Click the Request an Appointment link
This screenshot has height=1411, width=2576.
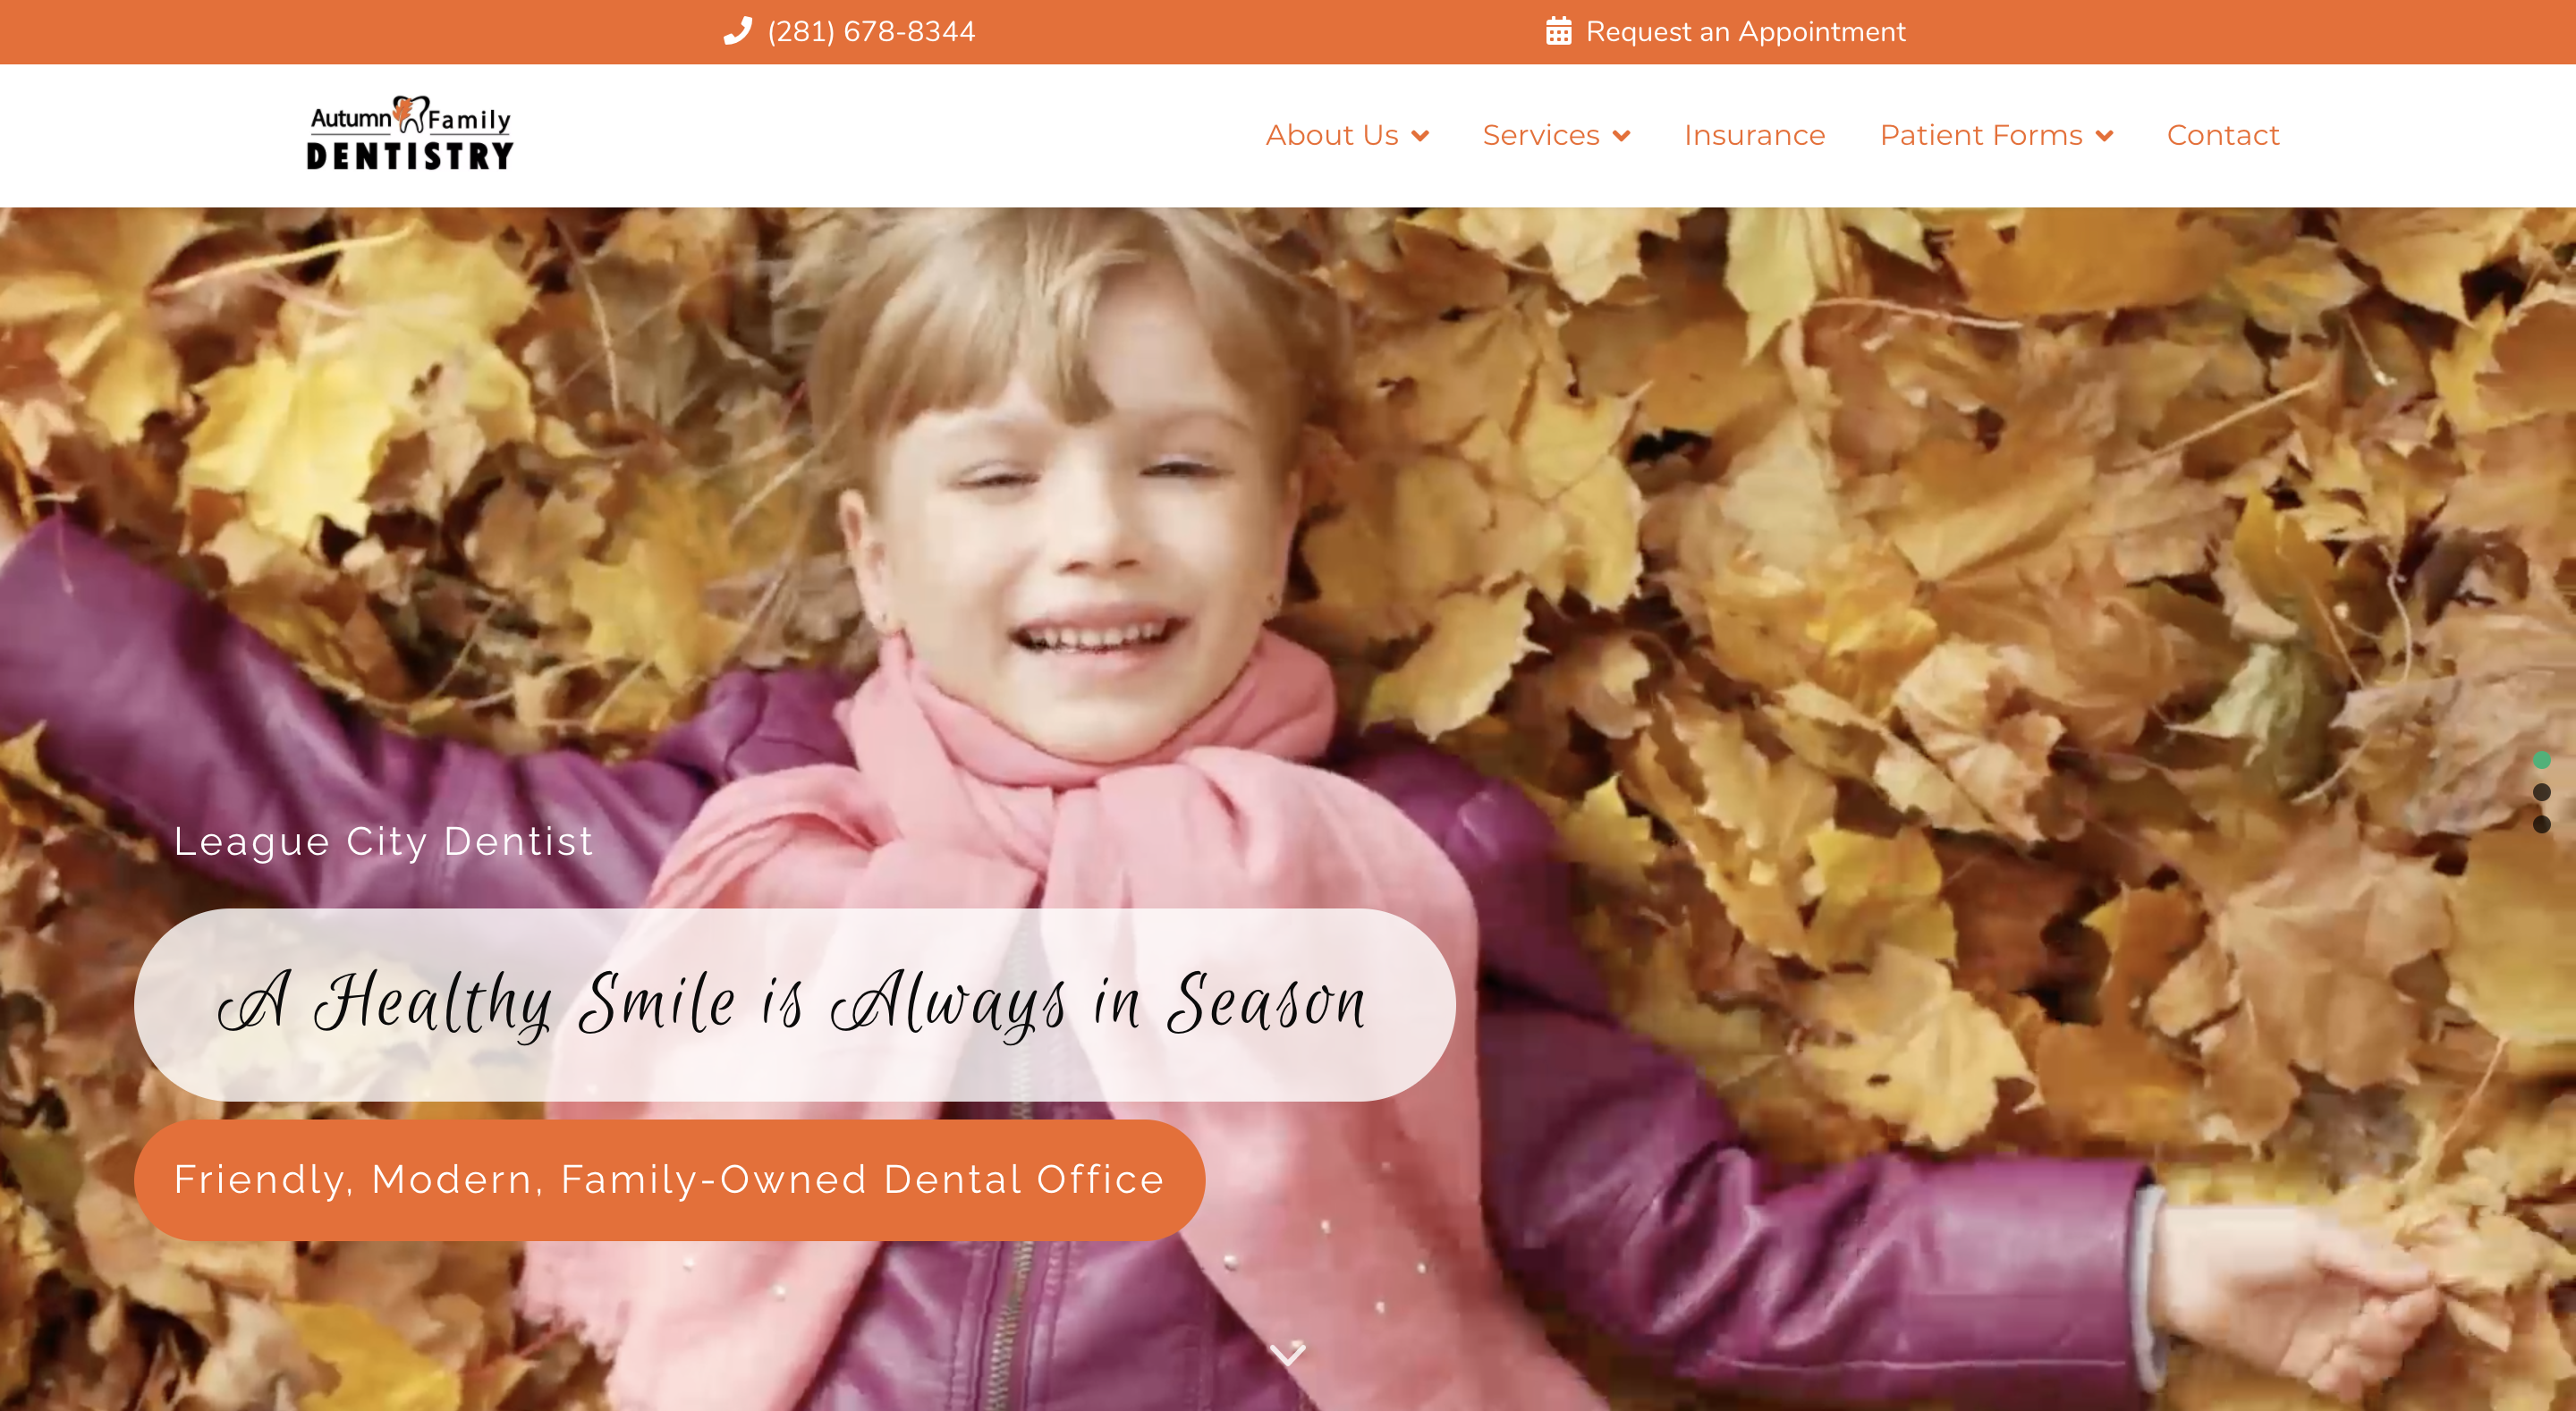tap(1745, 31)
